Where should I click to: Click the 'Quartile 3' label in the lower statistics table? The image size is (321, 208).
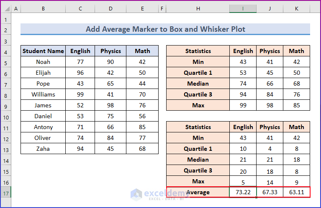(x=198, y=170)
